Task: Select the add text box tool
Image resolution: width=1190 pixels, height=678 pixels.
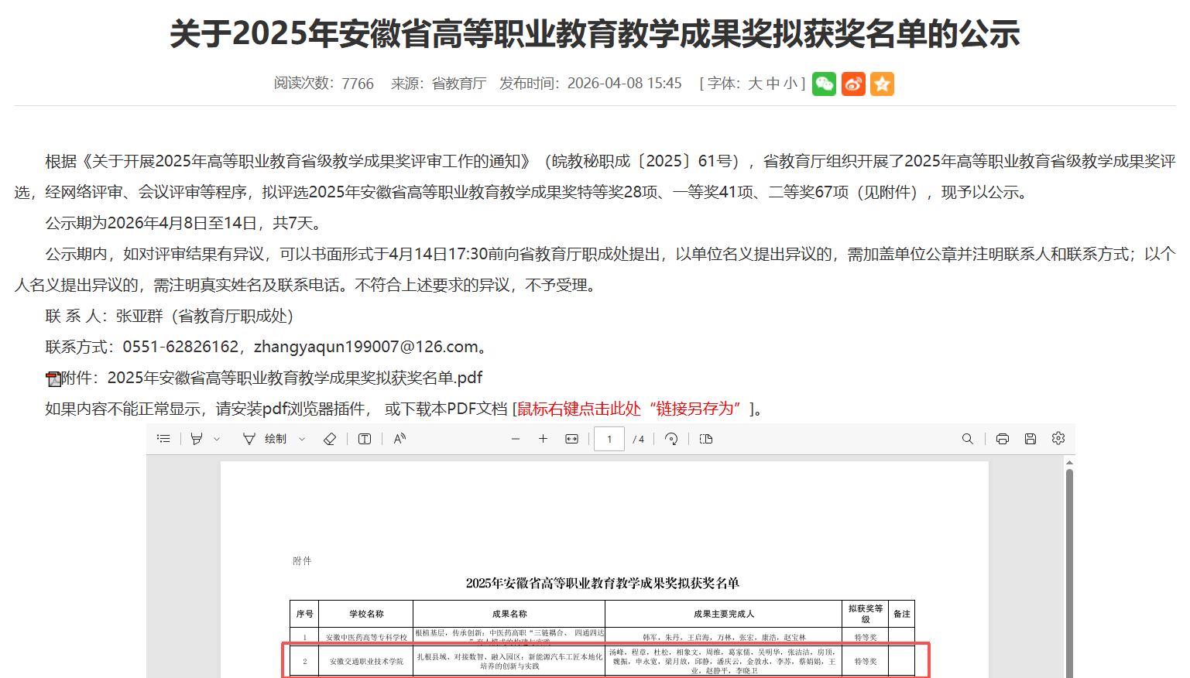Action: pyautogui.click(x=365, y=439)
